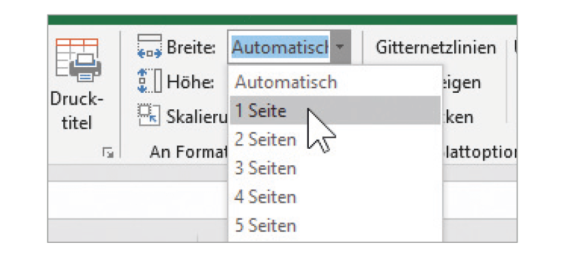Click the Skalierung scale icon

[x=149, y=115]
